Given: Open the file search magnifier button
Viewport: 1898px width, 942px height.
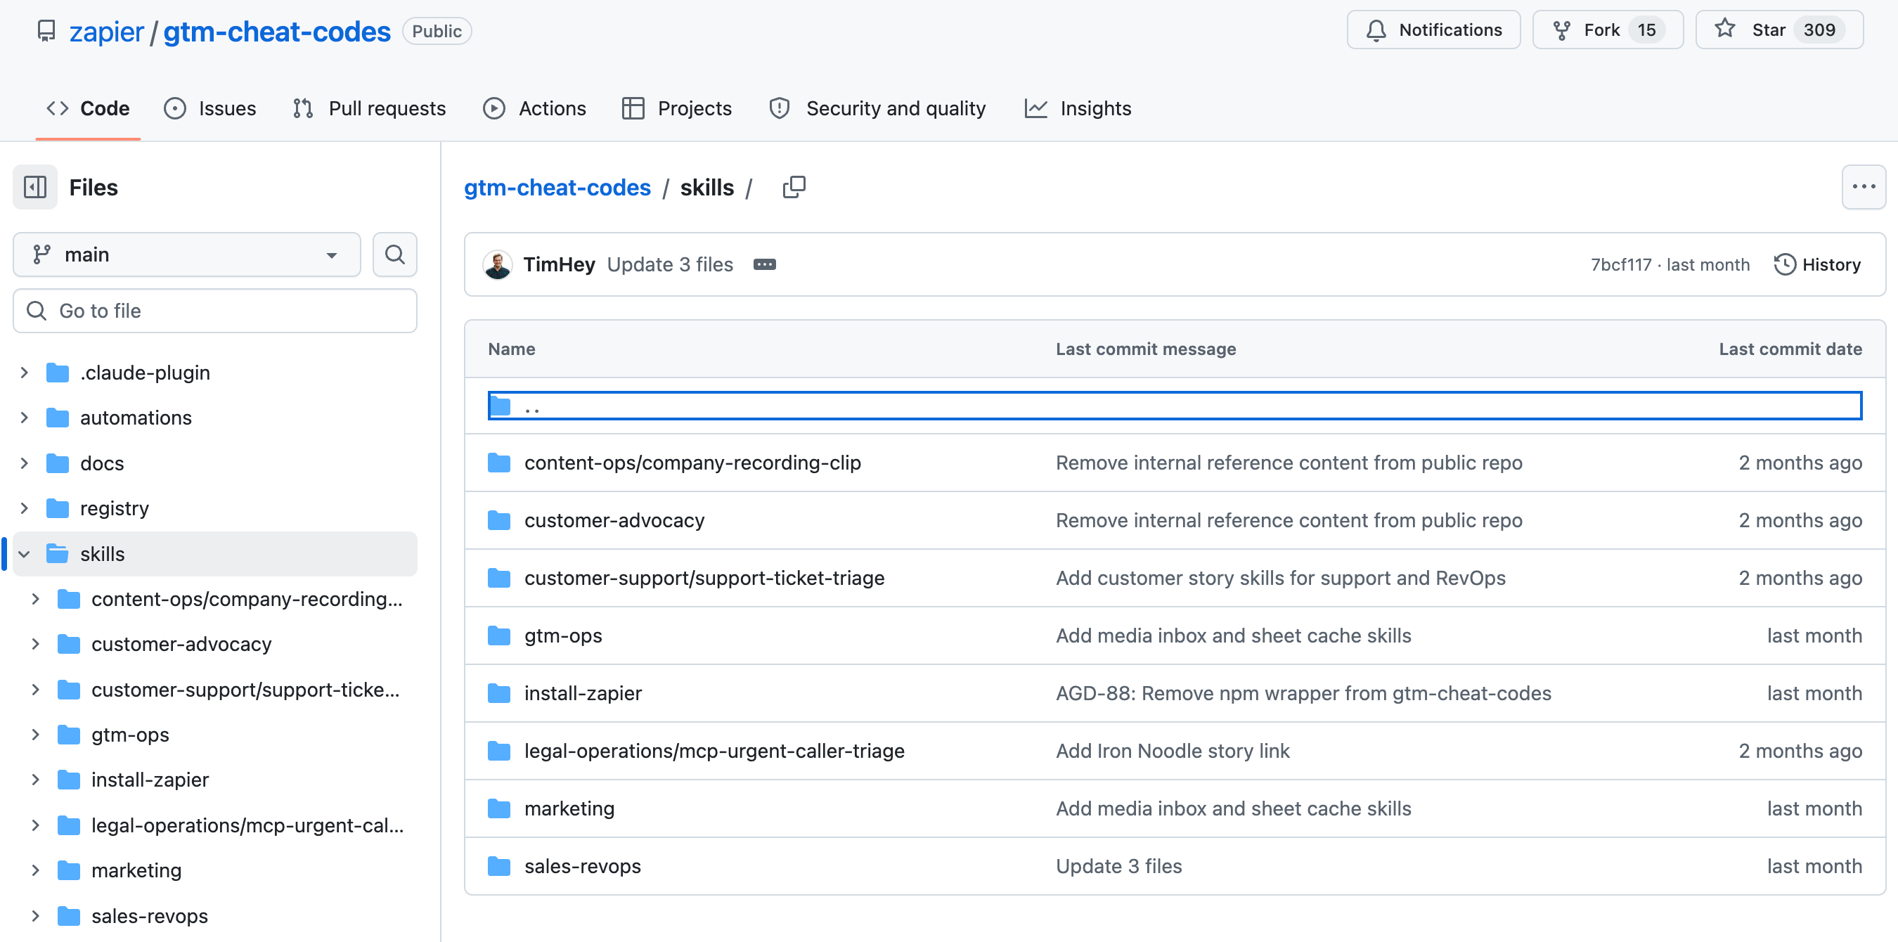Looking at the screenshot, I should click(x=395, y=254).
